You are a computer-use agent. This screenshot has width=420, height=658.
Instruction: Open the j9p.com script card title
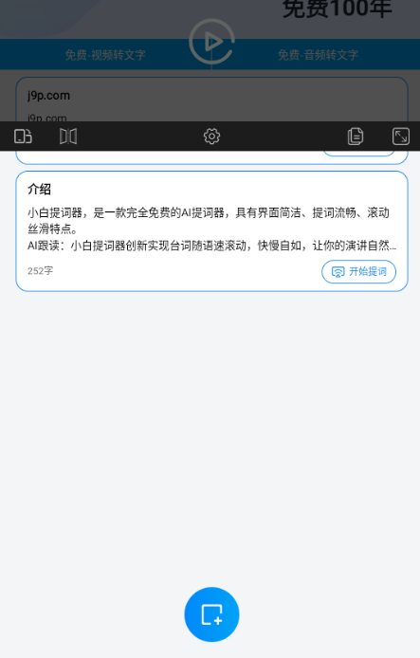[x=48, y=95]
